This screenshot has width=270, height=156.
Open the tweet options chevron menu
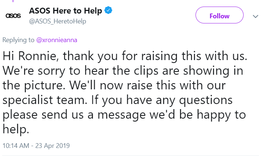[256, 16]
